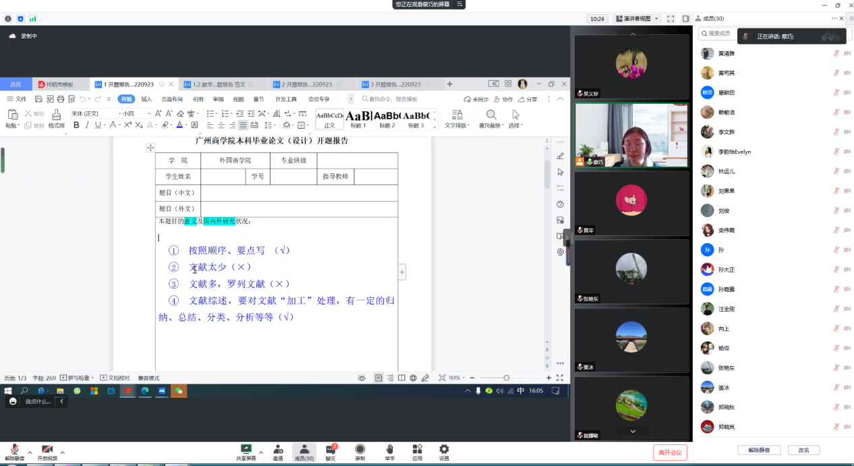854x466 pixels.
Task: Select 李韵怡Evelyn in the members list
Action: click(x=734, y=152)
